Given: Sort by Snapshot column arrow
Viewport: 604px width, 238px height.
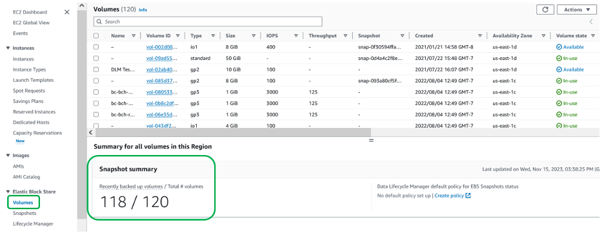Looking at the screenshot, I should (x=402, y=36).
